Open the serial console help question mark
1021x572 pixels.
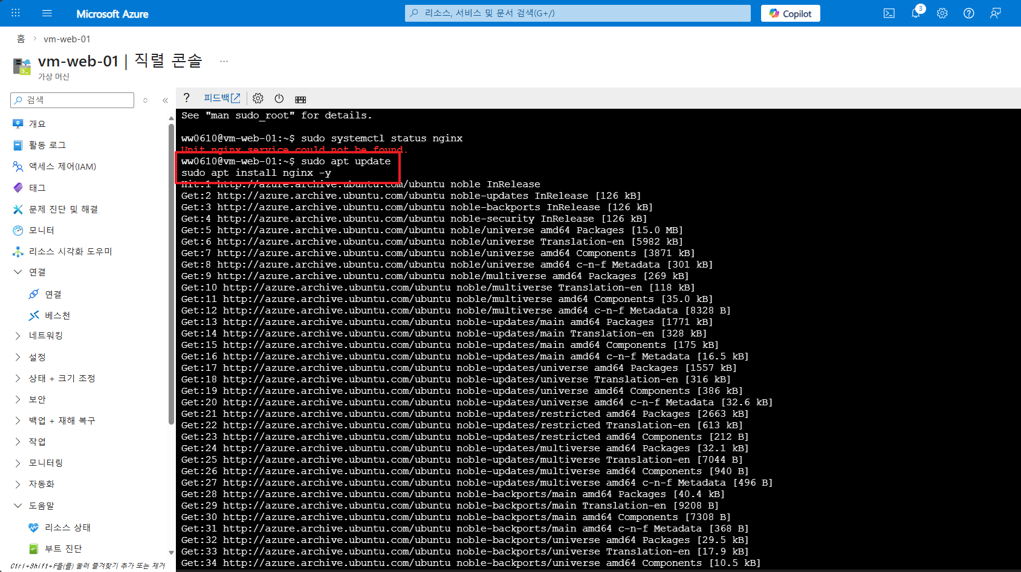(x=187, y=98)
